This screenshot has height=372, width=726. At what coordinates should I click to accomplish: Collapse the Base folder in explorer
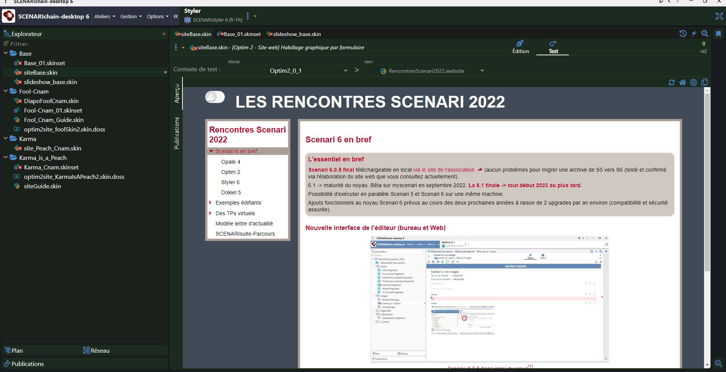pyautogui.click(x=6, y=53)
